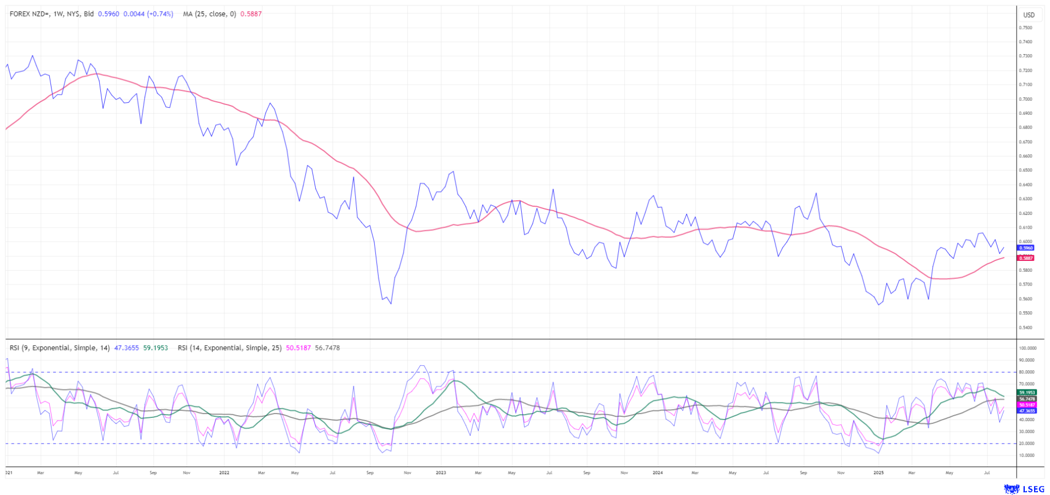The width and height of the screenshot is (1050, 495).
Task: Click the blue 0.5960 price tag on axis
Action: pyautogui.click(x=1026, y=248)
